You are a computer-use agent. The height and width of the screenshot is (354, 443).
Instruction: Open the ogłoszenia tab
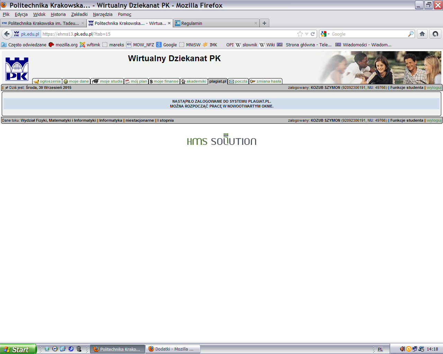pos(47,81)
